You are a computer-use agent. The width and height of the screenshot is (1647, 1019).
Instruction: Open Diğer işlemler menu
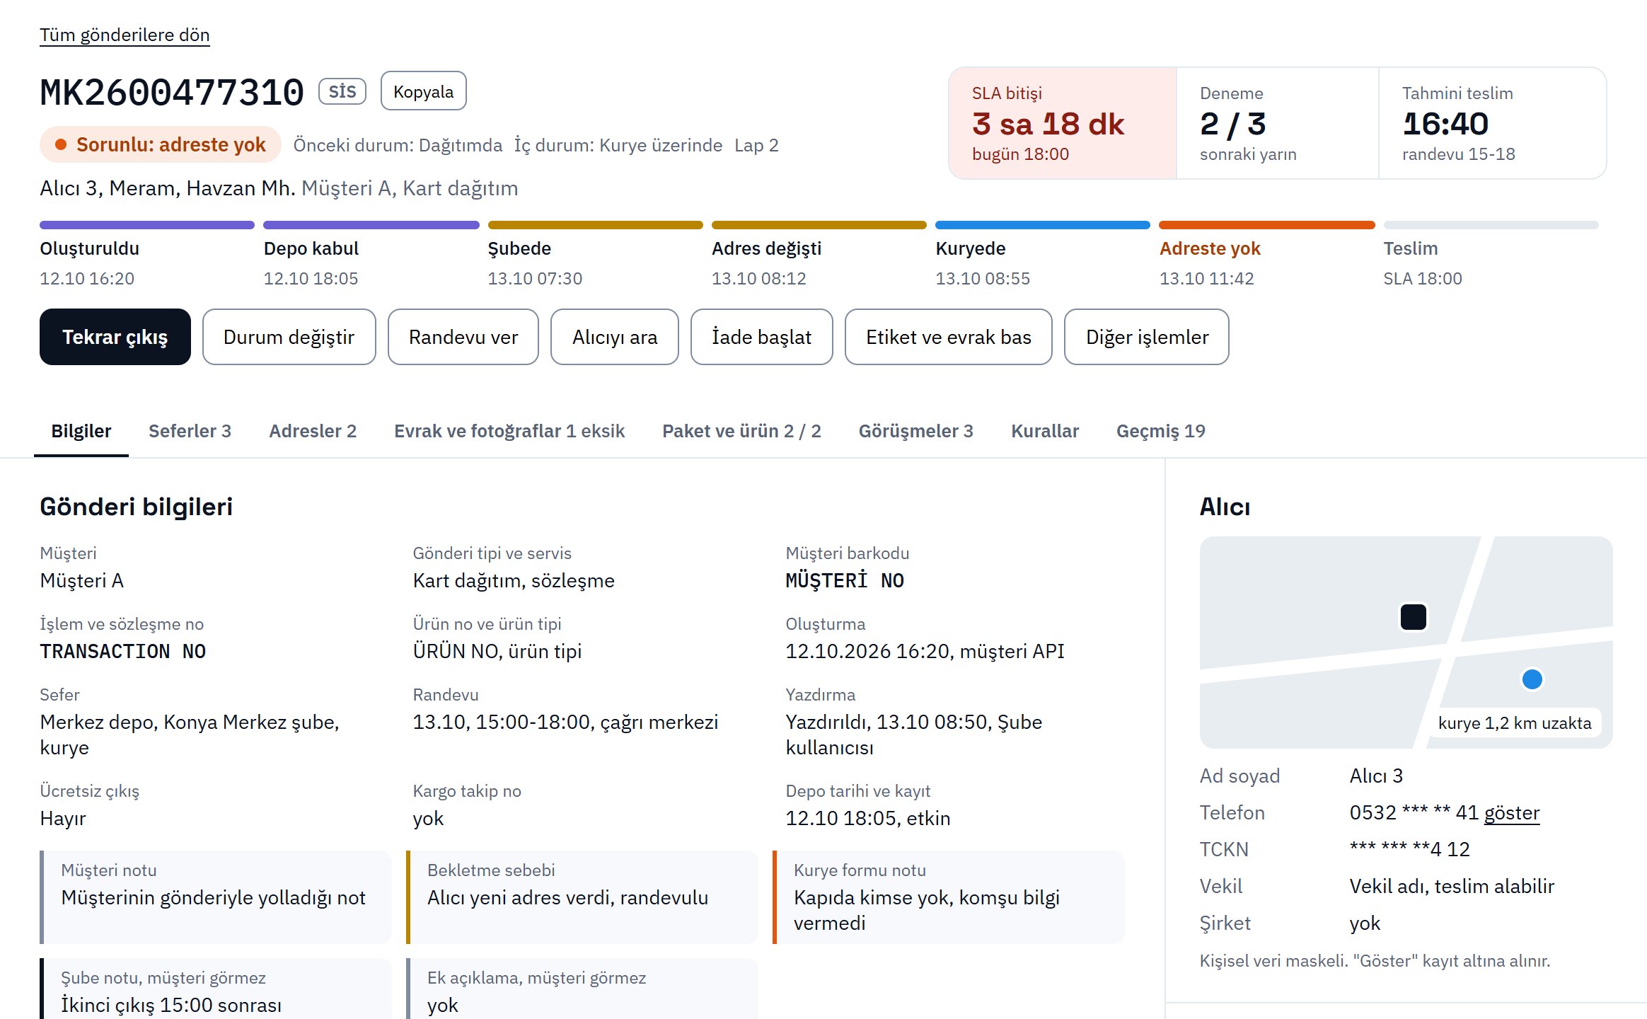pyautogui.click(x=1147, y=337)
